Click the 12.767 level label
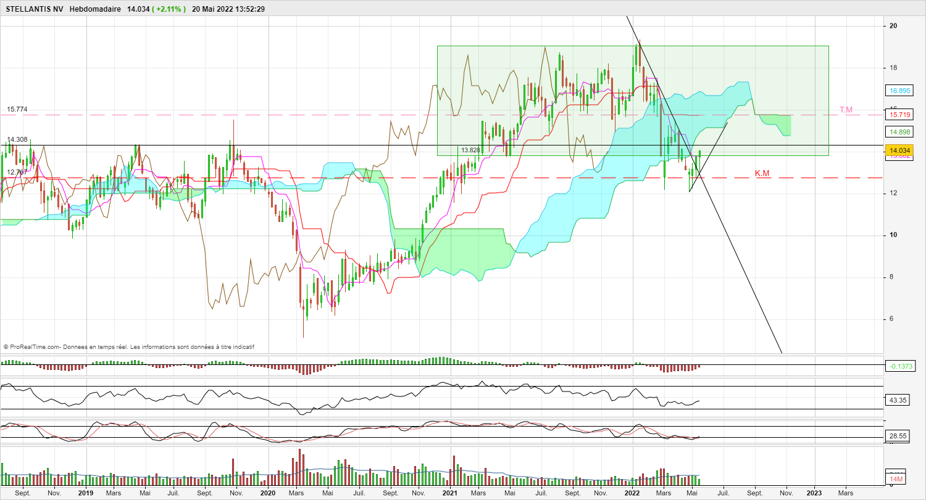The width and height of the screenshot is (926, 500). click(17, 172)
